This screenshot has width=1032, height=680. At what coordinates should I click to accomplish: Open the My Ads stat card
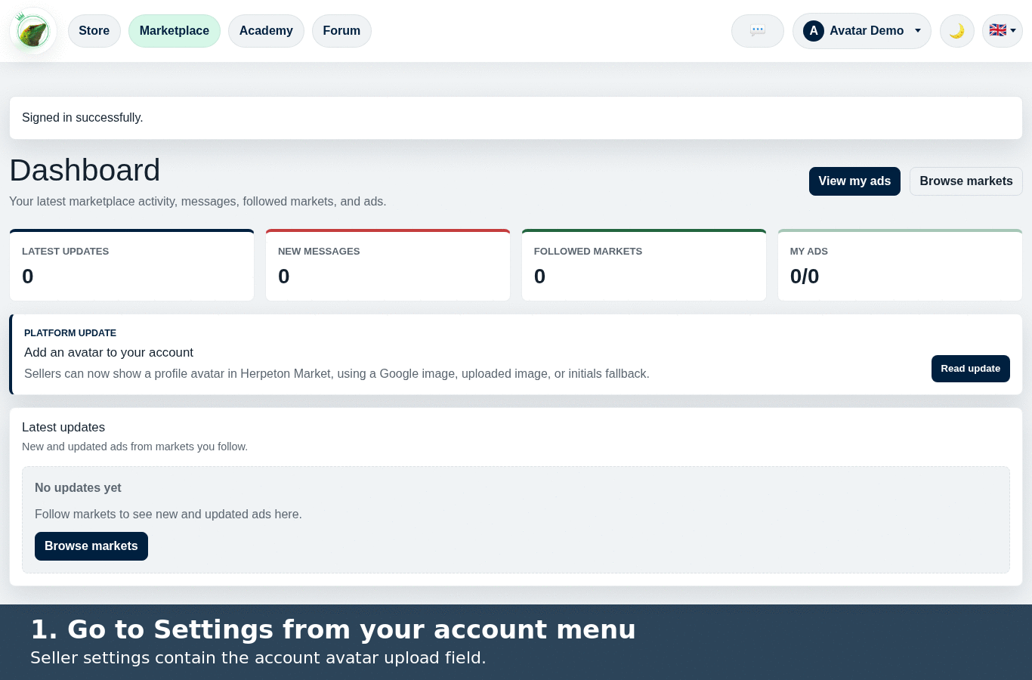[900, 265]
